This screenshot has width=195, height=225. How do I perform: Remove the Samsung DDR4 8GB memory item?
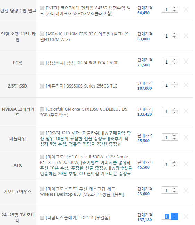[186, 62]
